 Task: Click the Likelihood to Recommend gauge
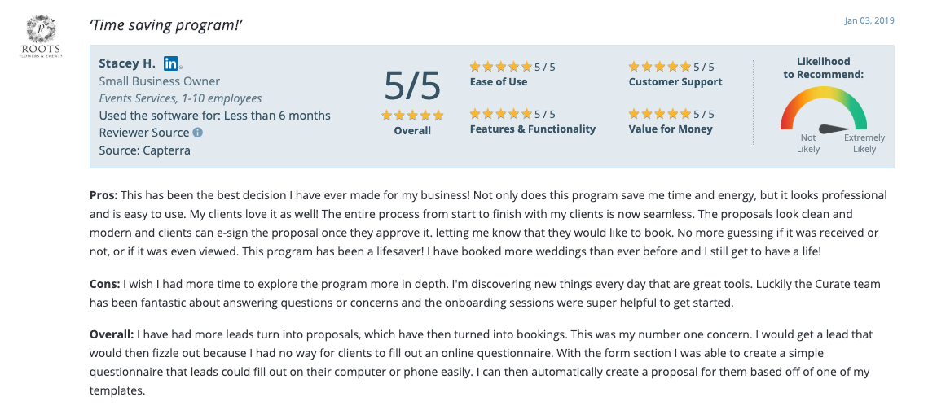[823, 111]
